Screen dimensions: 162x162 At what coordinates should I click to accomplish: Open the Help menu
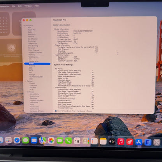tap(37, 6)
